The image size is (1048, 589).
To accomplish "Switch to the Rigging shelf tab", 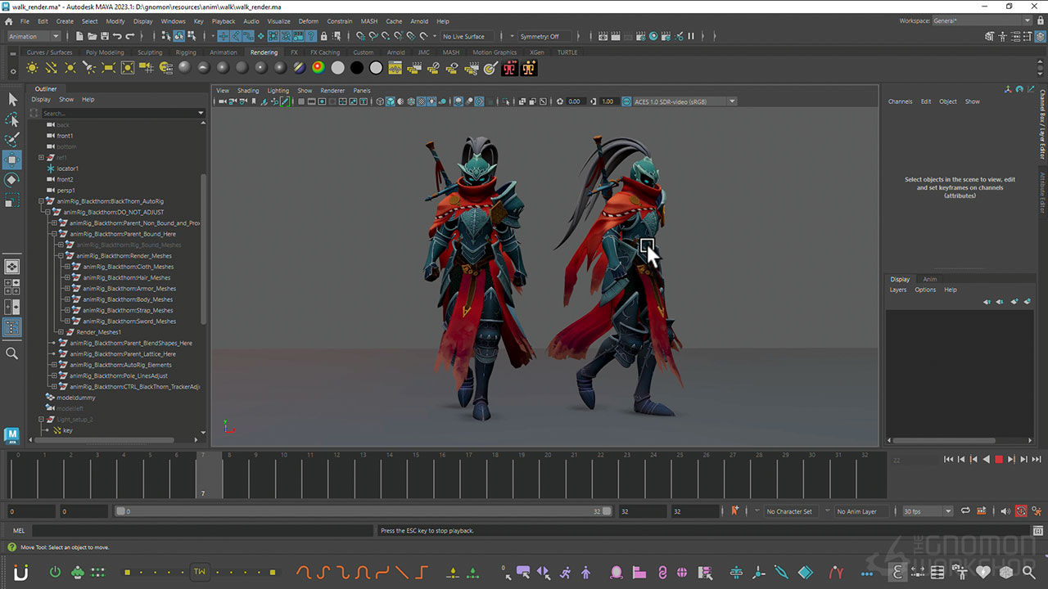I will point(186,52).
